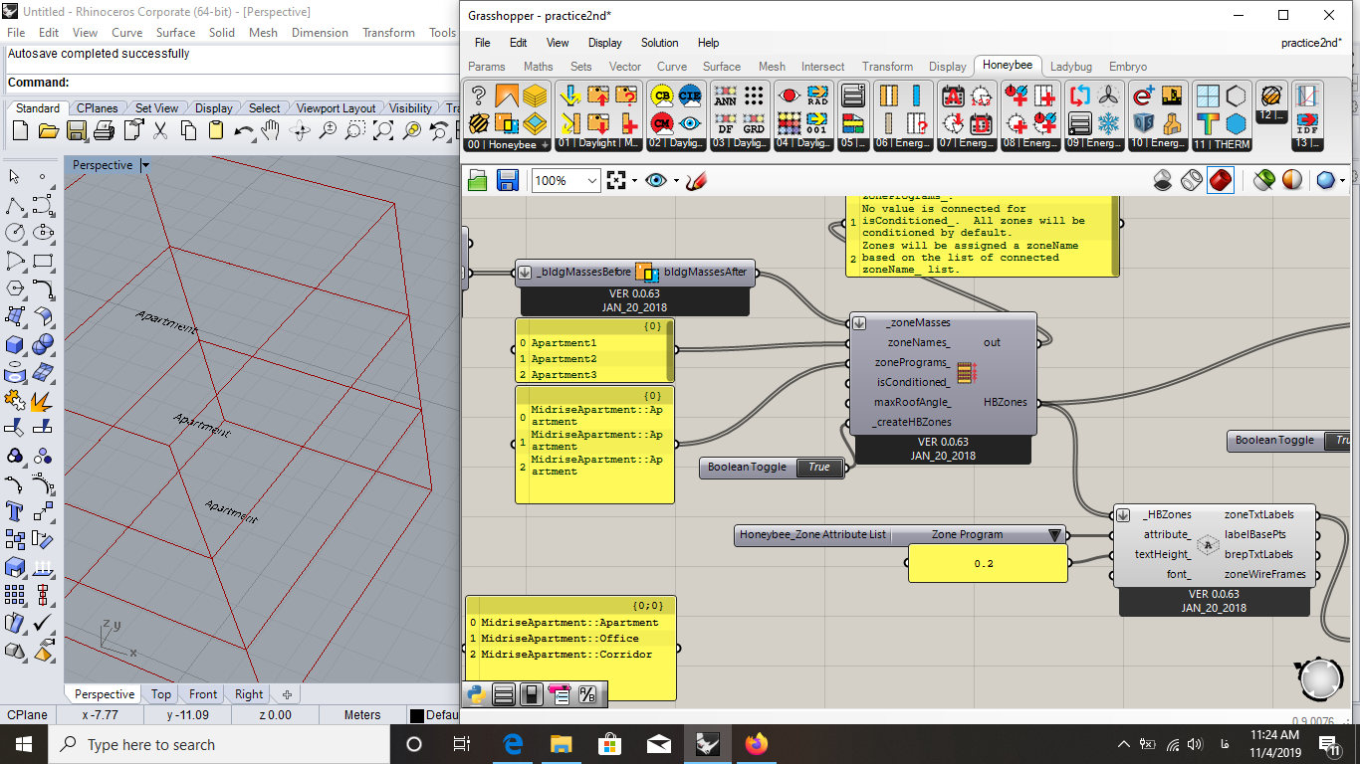Screen dimensions: 1360x764
Task: Toggle the document preview off sphere icon
Action: pyautogui.click(x=1291, y=180)
